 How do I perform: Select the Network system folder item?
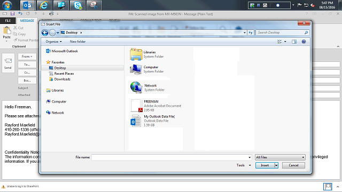point(147,87)
